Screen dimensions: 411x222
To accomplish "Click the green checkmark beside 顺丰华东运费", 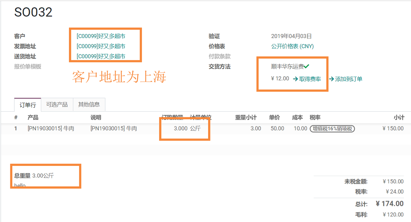I will tap(307, 66).
